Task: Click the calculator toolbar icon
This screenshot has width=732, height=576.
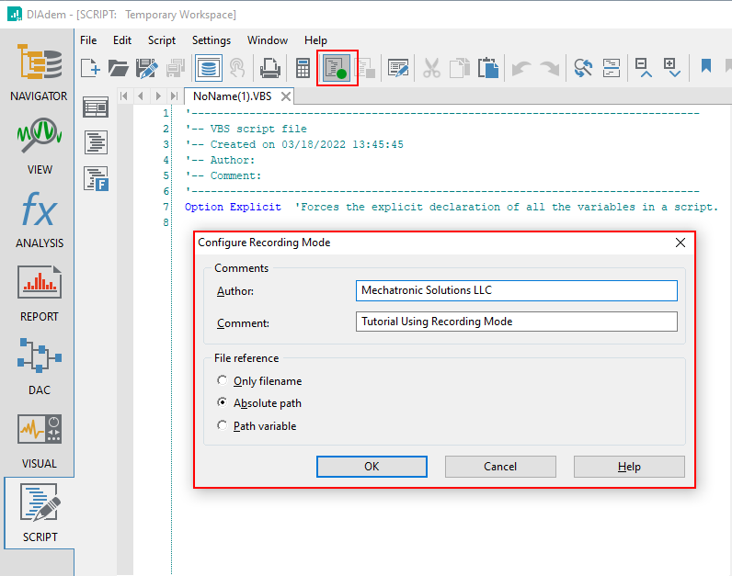Action: click(x=303, y=67)
